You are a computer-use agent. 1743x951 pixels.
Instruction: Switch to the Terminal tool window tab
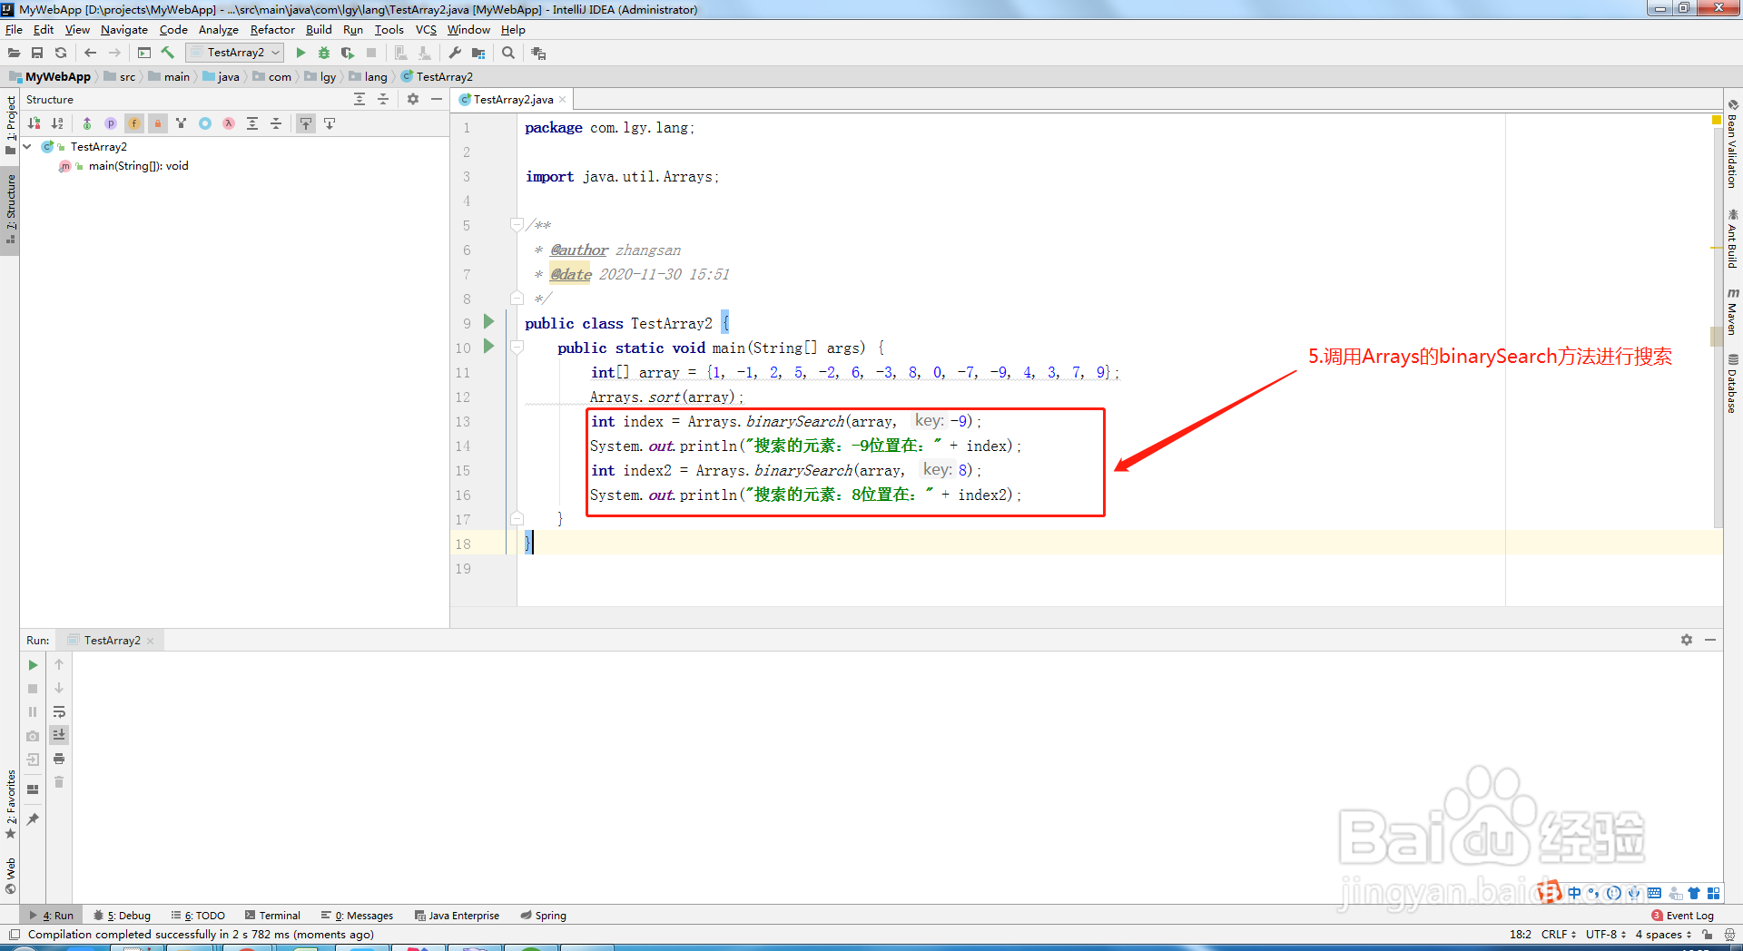271,916
